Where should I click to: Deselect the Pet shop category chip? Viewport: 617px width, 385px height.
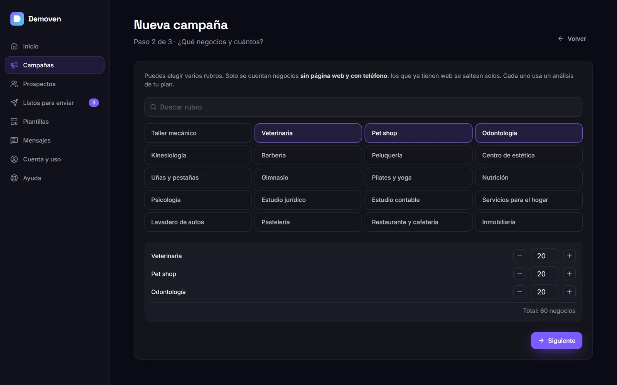pyautogui.click(x=418, y=133)
